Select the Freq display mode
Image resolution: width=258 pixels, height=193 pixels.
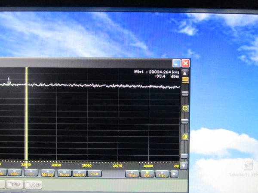162,174
